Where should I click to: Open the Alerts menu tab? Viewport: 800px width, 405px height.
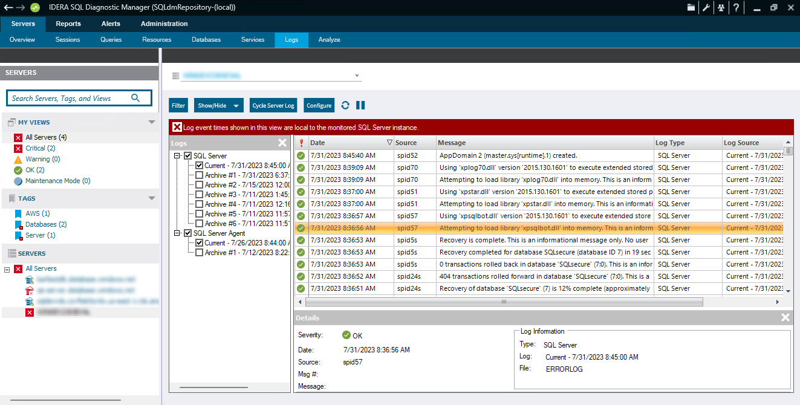click(x=111, y=24)
